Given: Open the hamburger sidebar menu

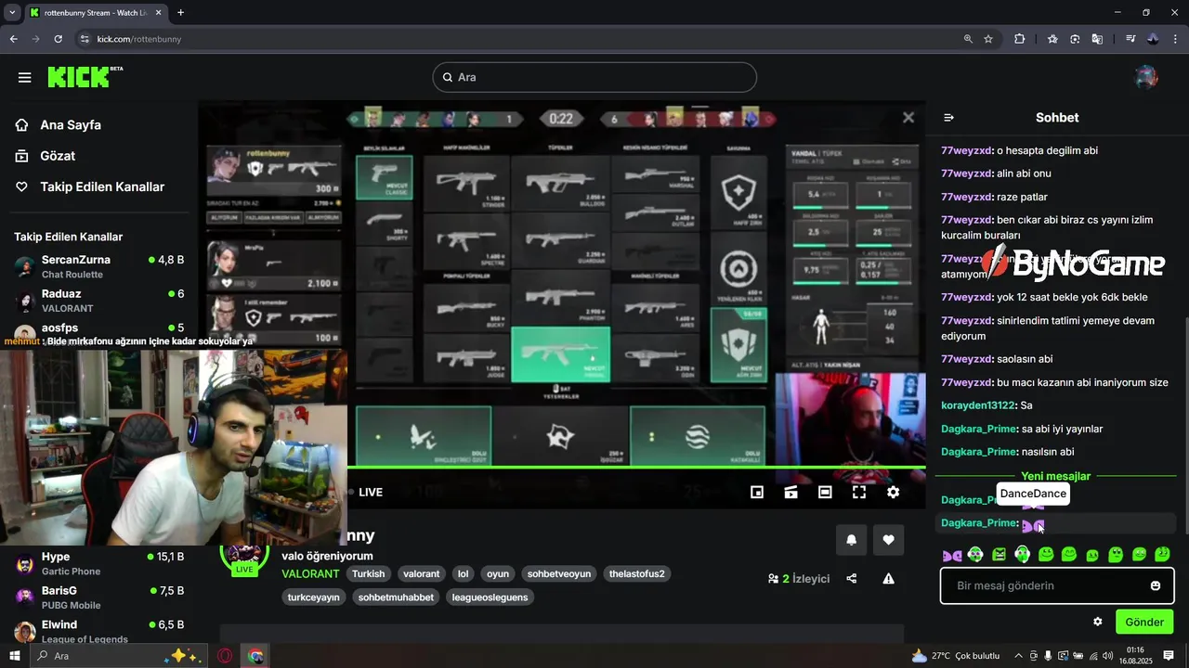Looking at the screenshot, I should click(25, 77).
